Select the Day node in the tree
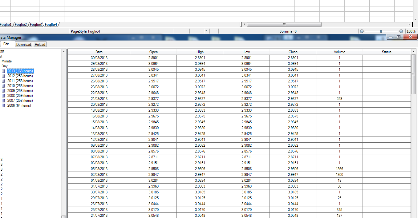Image resolution: width=418 pixels, height=218 pixels. 5,66
